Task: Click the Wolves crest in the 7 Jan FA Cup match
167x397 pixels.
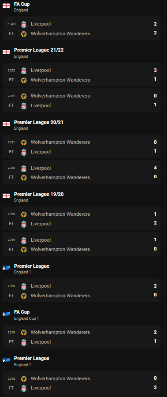Action: click(24, 34)
